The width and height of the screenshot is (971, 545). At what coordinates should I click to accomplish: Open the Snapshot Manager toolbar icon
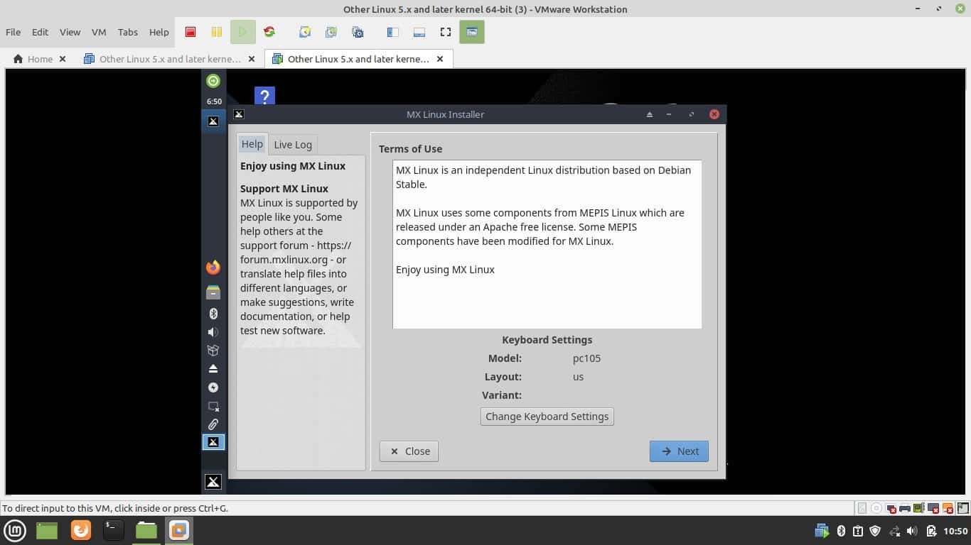click(358, 32)
